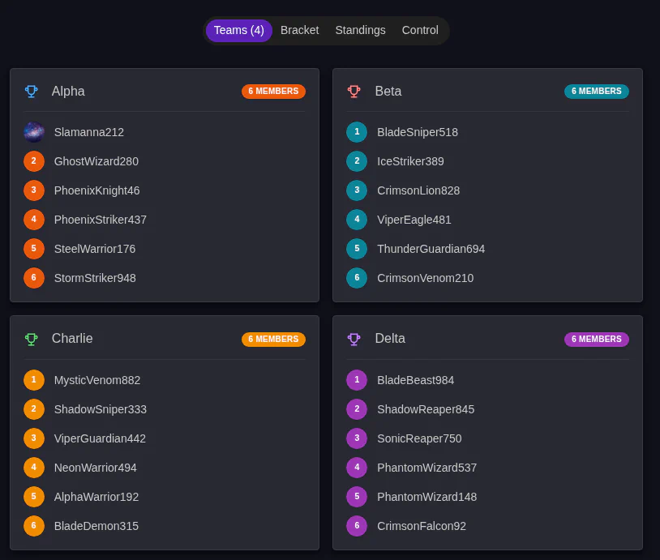
Task: Click on IceStriker389 in Beta team
Action: [x=410, y=161]
